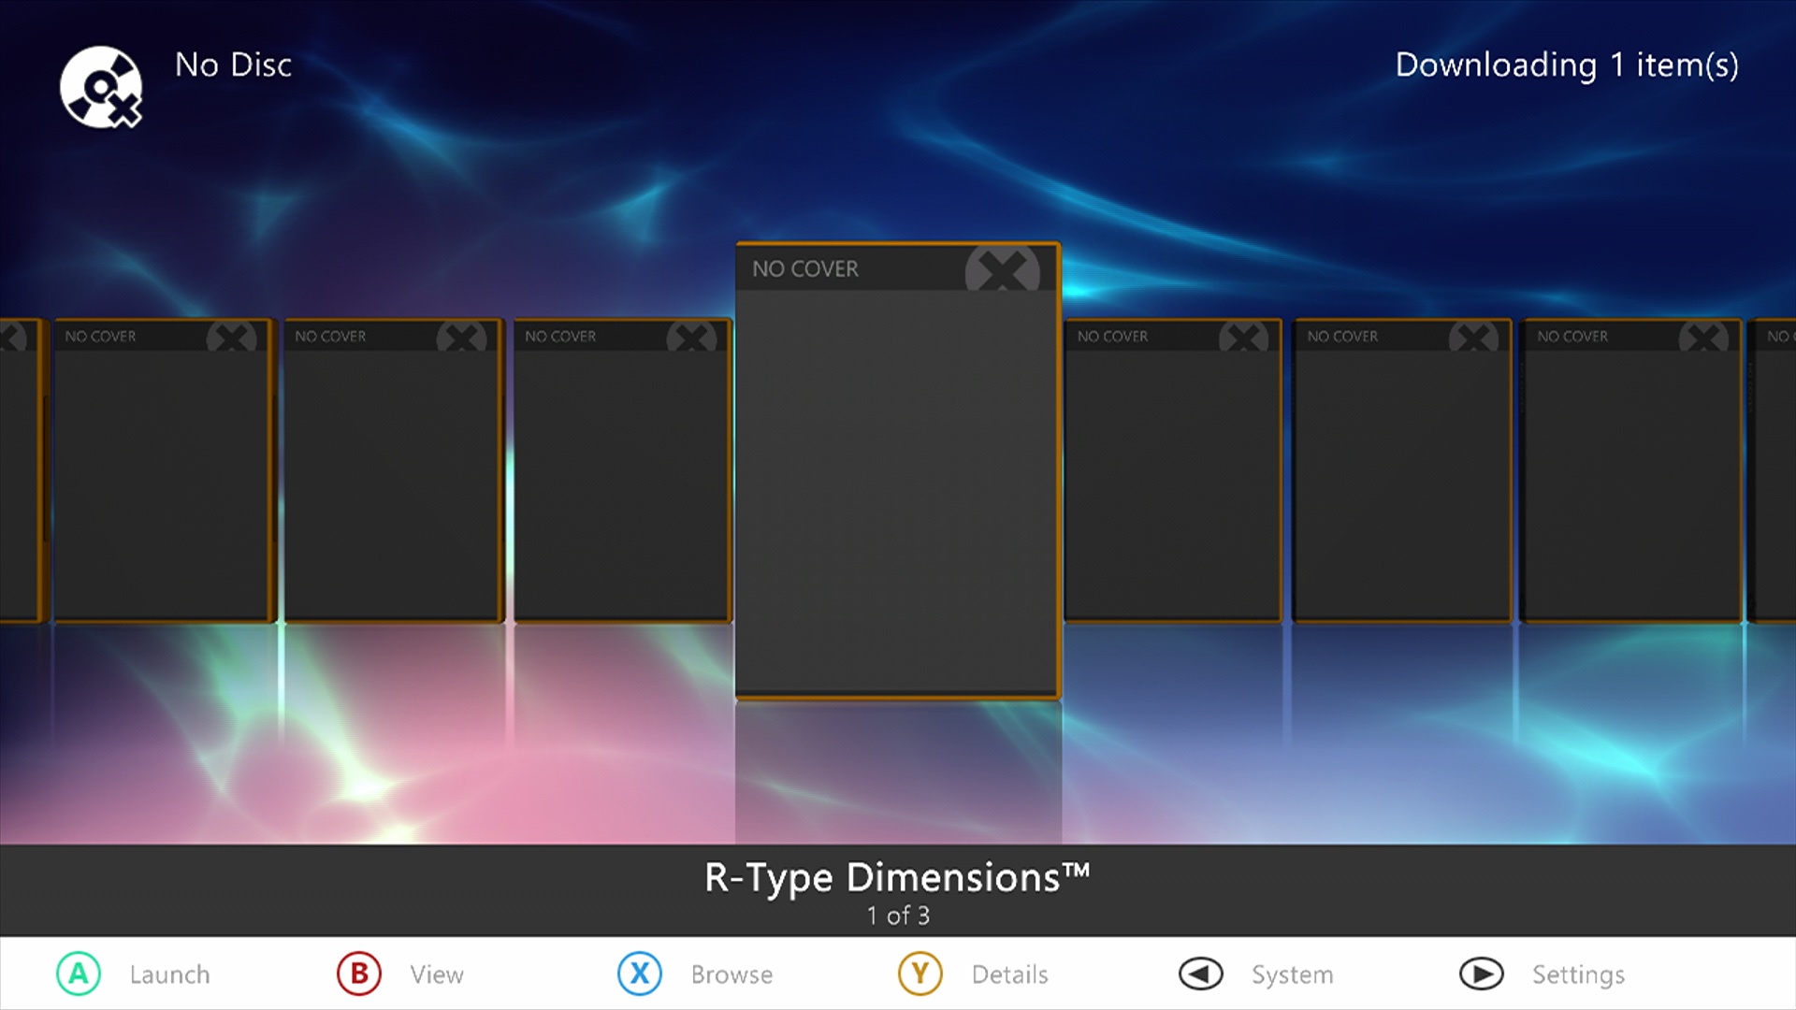Select the third cover left of center

[164, 470]
